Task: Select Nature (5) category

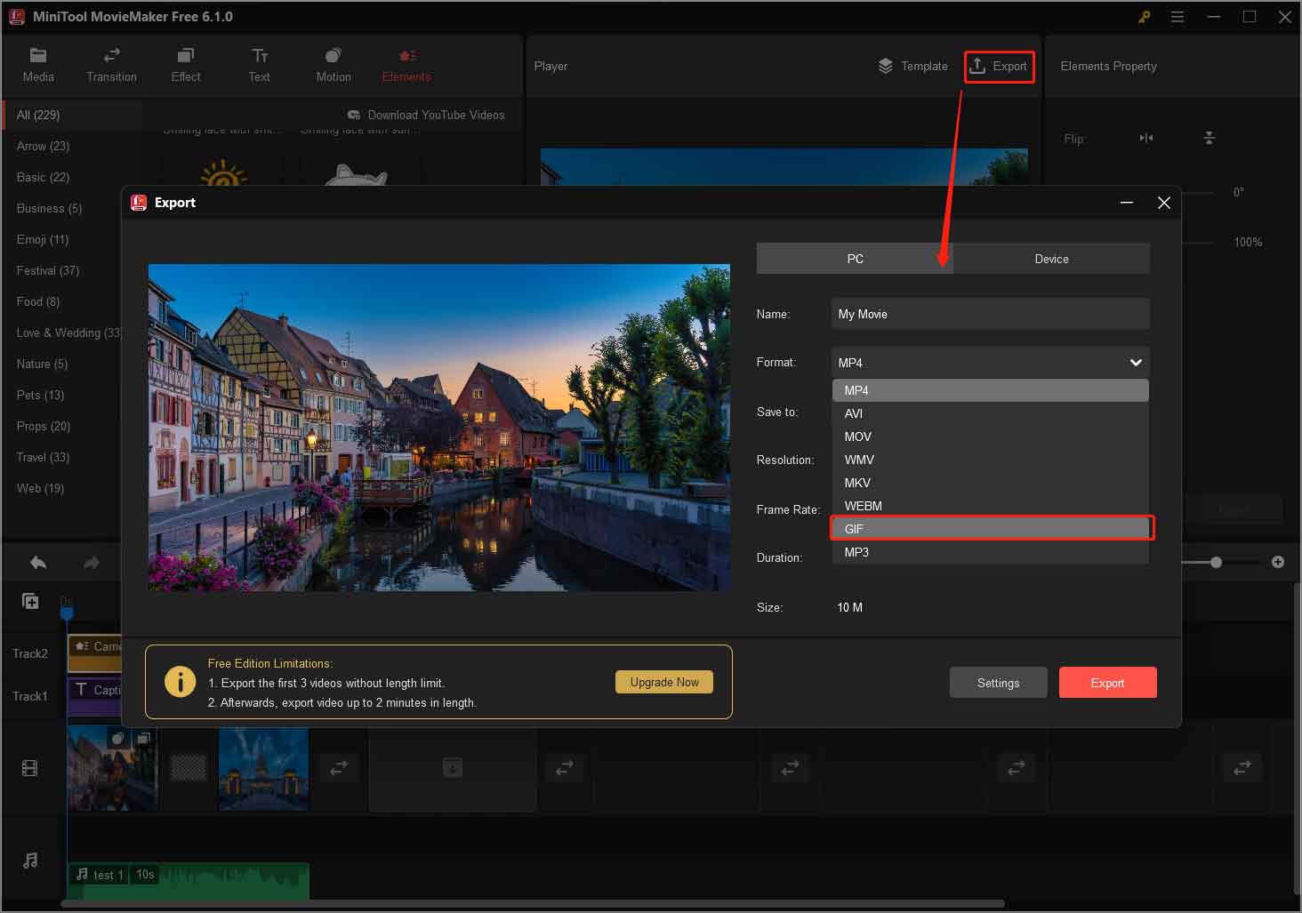Action: click(42, 364)
